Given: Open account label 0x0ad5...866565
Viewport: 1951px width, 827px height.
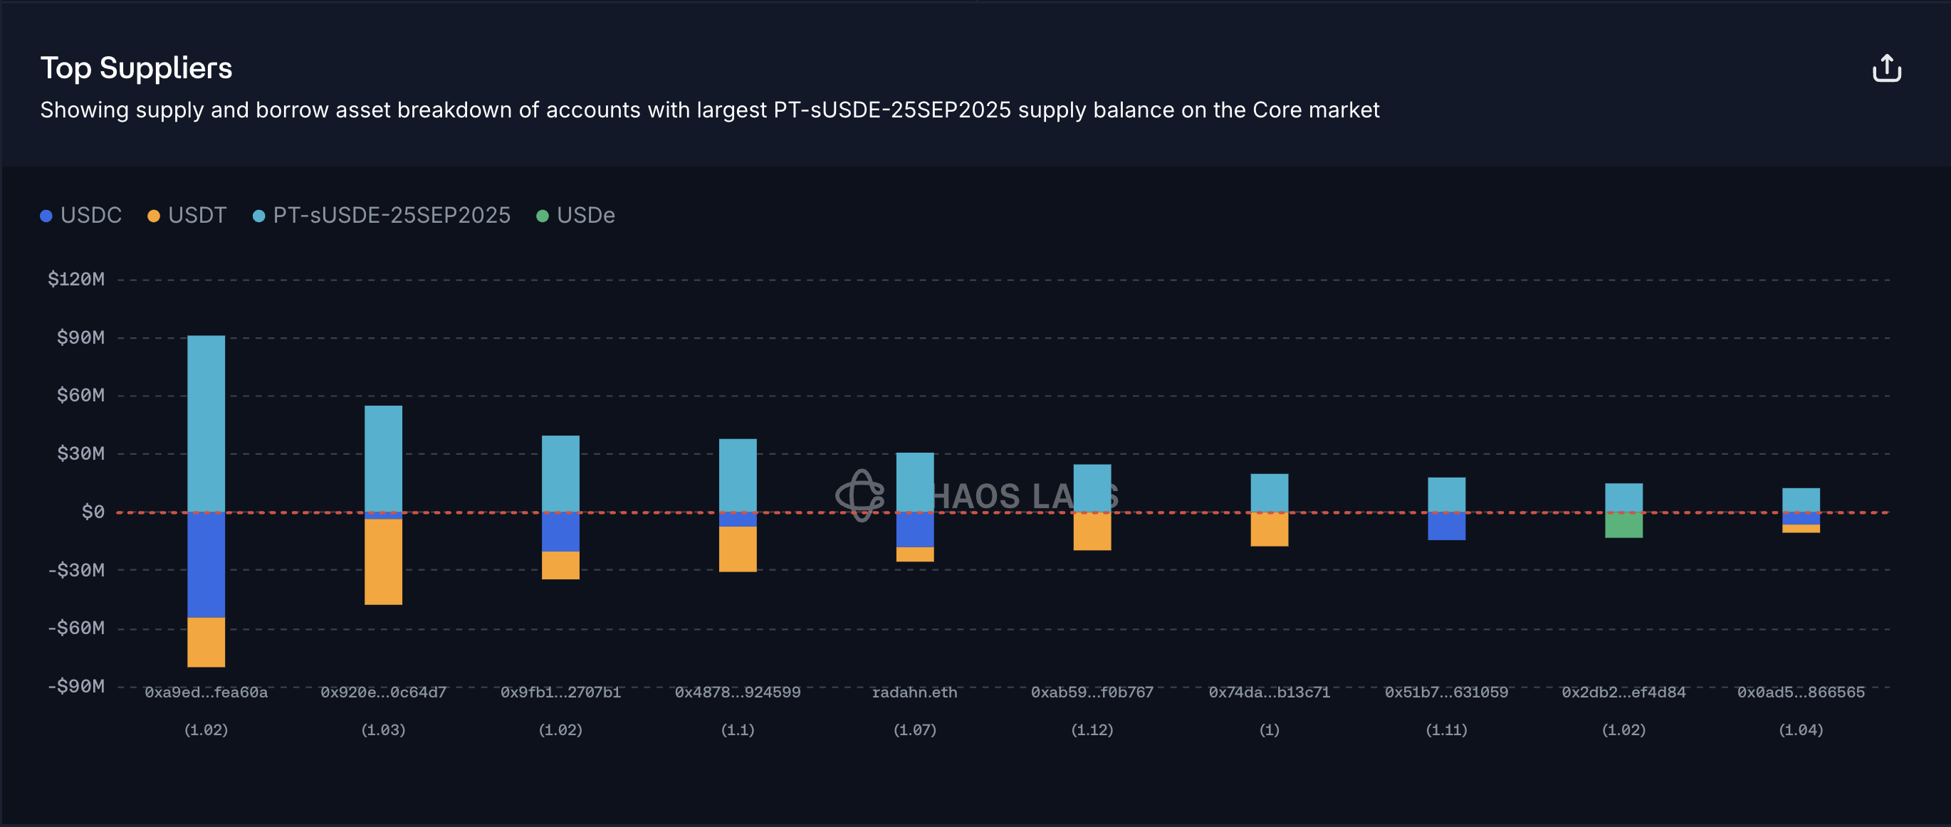Looking at the screenshot, I should click(1801, 692).
